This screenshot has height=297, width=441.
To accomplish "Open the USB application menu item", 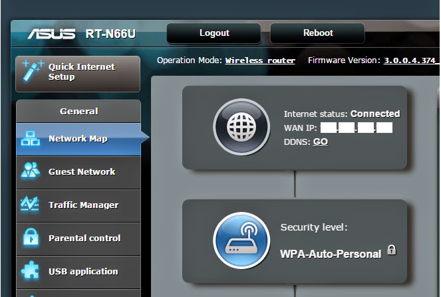I will (78, 272).
